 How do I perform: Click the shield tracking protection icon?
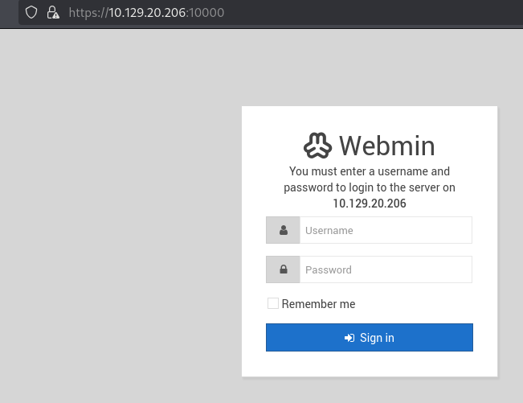point(31,12)
